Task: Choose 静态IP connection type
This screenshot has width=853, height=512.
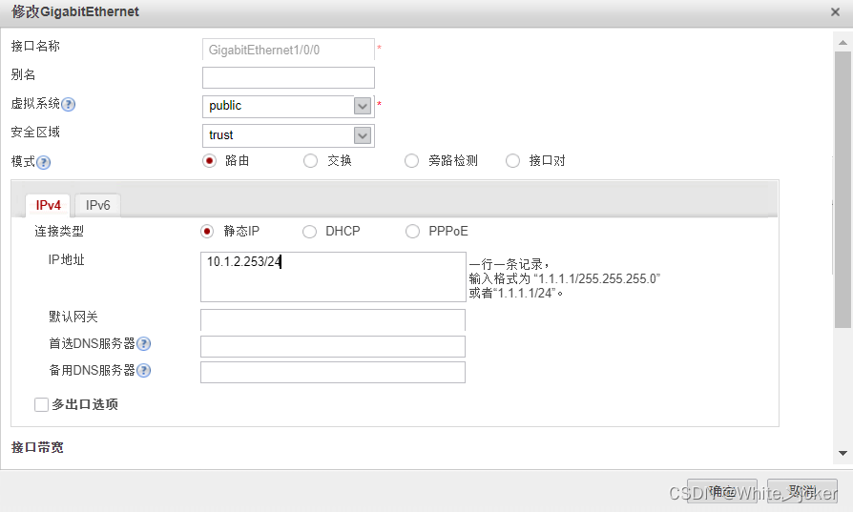Action: [207, 232]
